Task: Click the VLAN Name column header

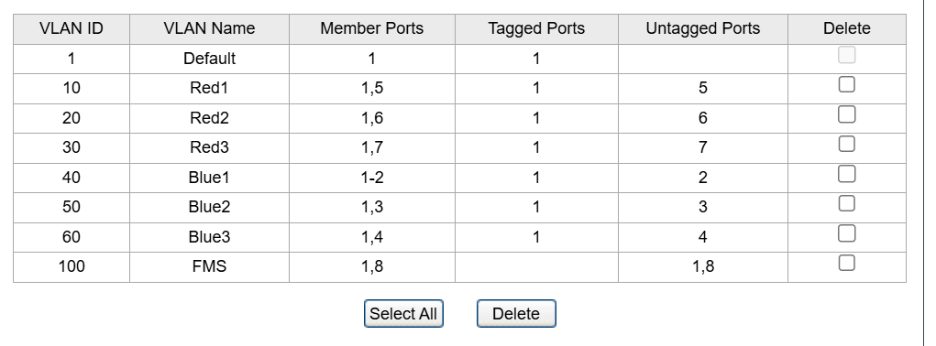Action: point(209,28)
